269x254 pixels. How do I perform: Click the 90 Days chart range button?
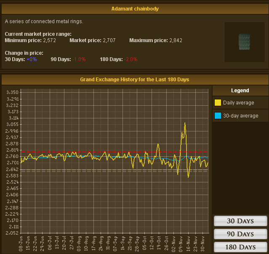coord(240,234)
